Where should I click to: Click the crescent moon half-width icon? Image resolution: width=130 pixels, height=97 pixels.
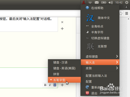coord(87,32)
